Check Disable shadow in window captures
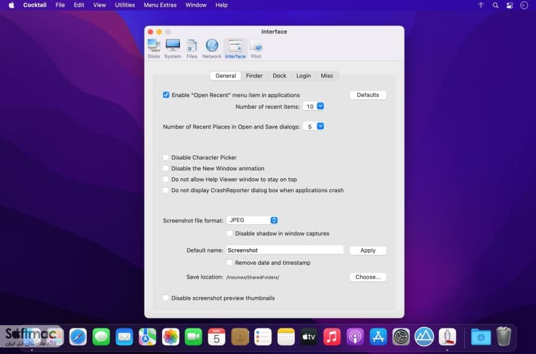 coord(229,233)
